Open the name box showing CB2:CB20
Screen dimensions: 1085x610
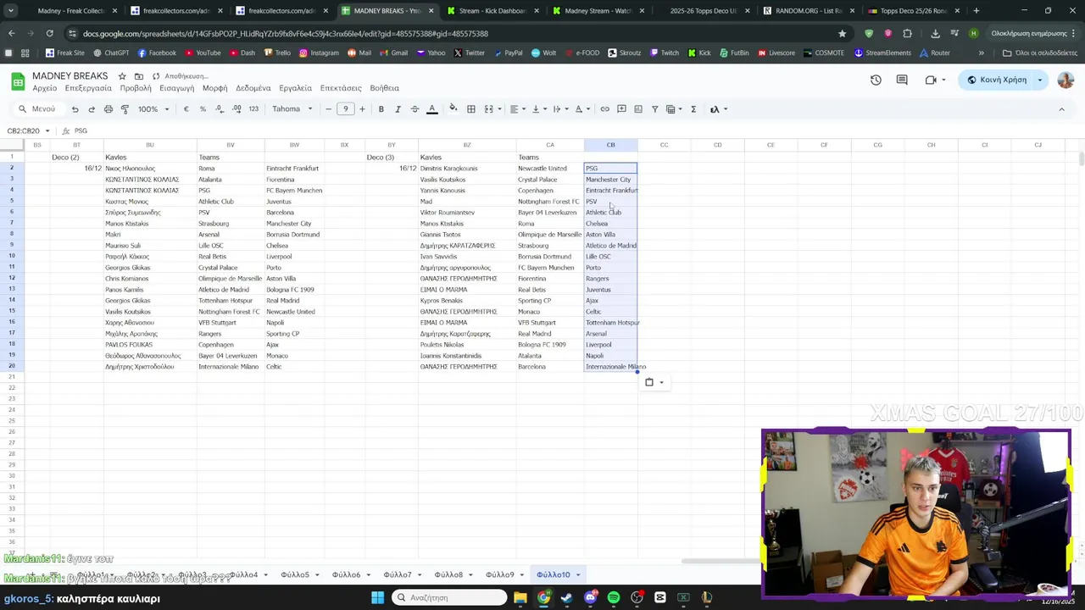(x=29, y=131)
